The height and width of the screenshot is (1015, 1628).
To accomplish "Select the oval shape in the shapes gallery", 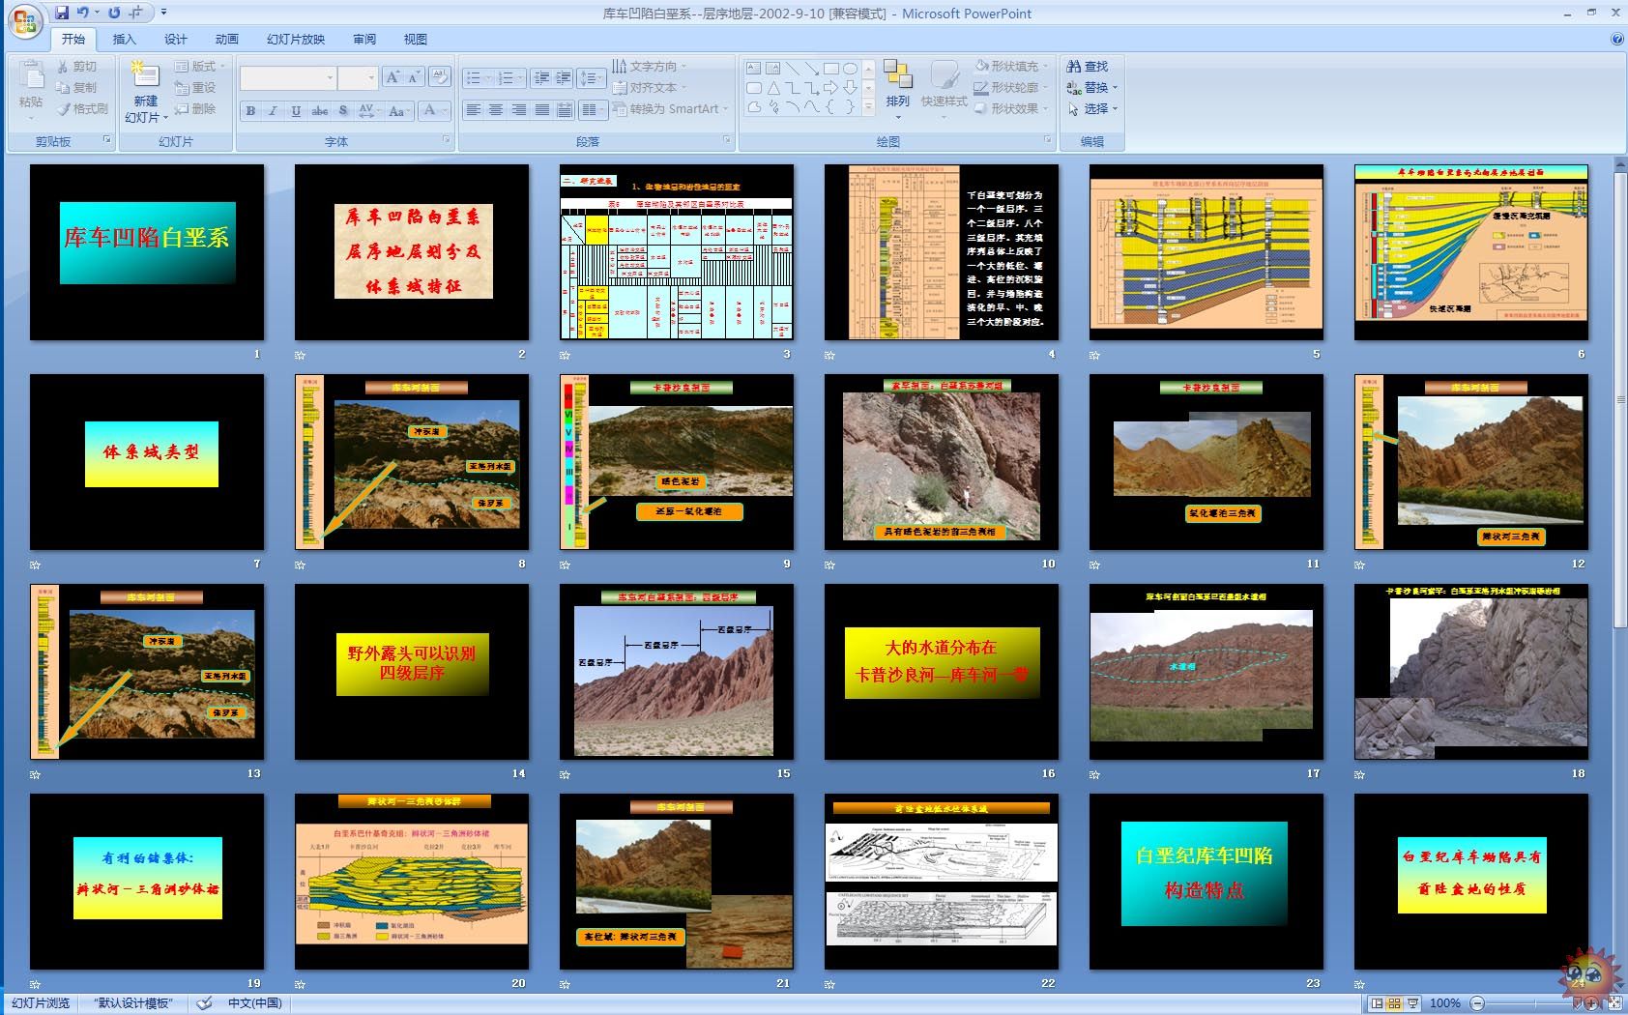I will pos(850,69).
